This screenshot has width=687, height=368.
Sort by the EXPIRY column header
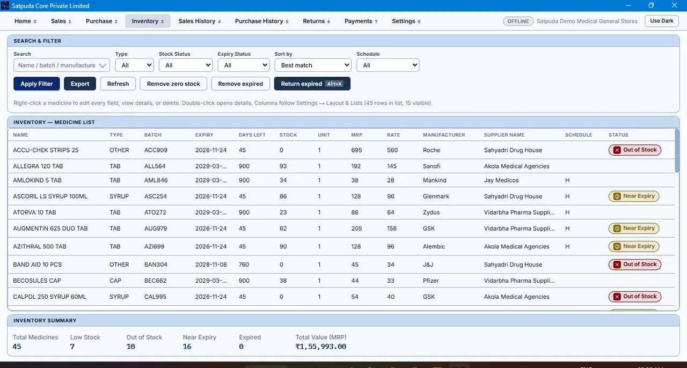pos(204,135)
